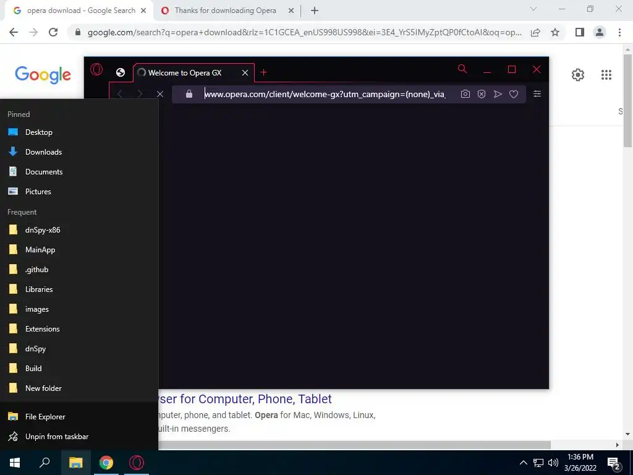Click the ad blocker shield icon in Opera GX
Screen dimensions: 633x475
[481, 94]
